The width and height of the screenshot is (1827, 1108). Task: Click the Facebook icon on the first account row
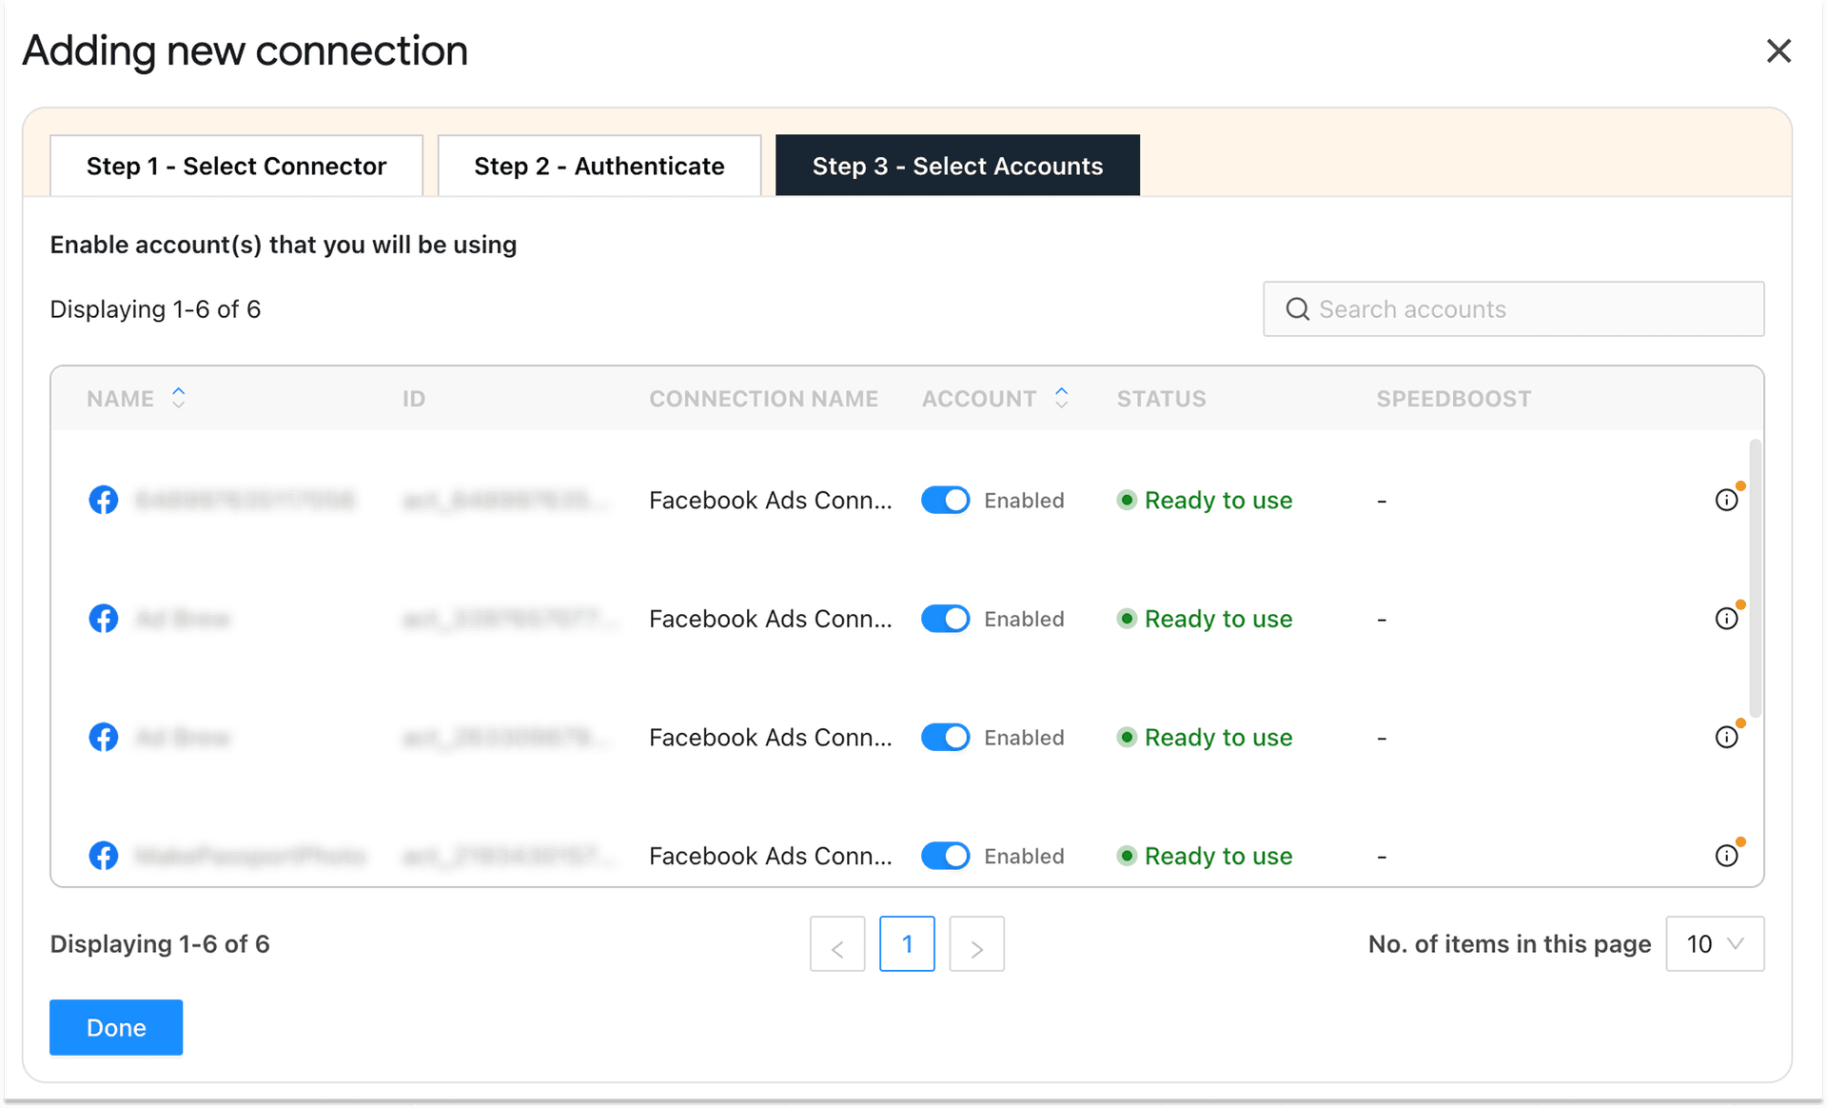pyautogui.click(x=103, y=499)
